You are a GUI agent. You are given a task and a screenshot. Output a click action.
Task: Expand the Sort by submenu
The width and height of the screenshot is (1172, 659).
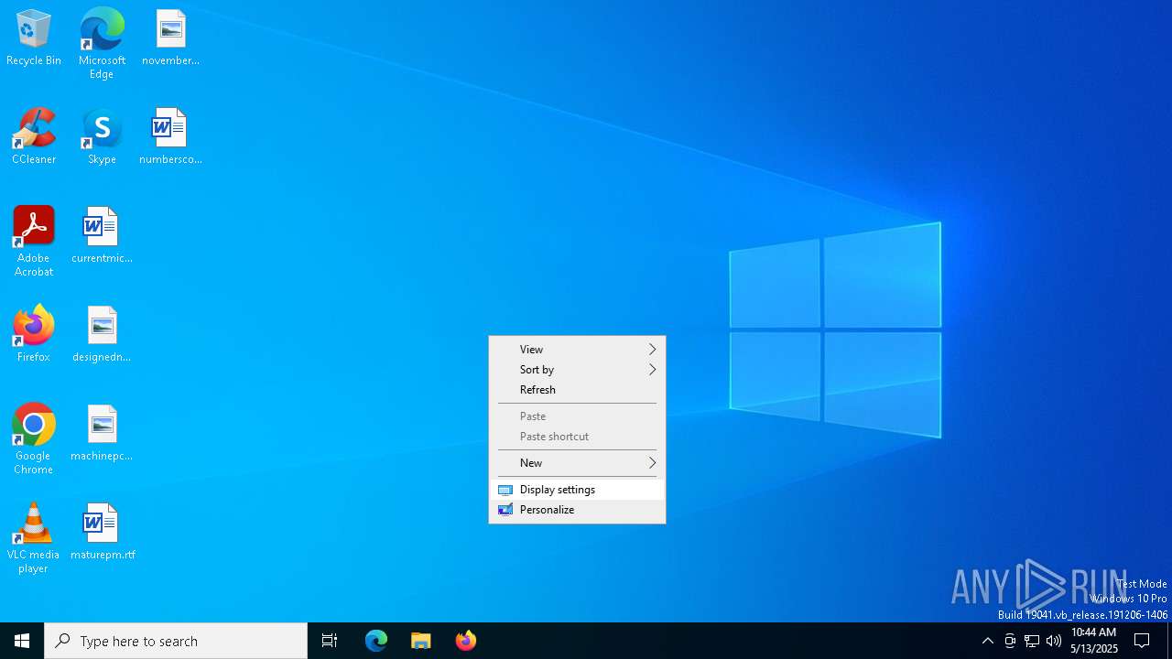tap(577, 370)
